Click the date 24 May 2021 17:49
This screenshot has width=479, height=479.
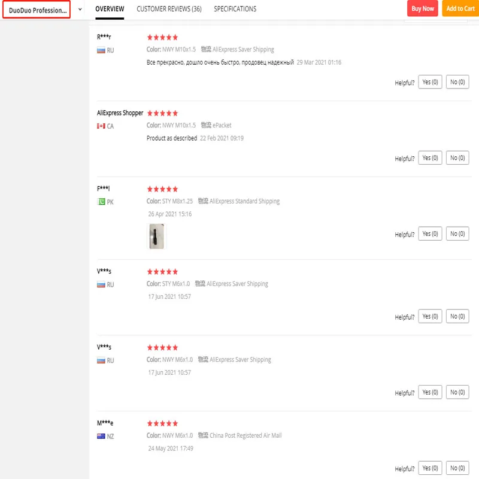coord(171,448)
